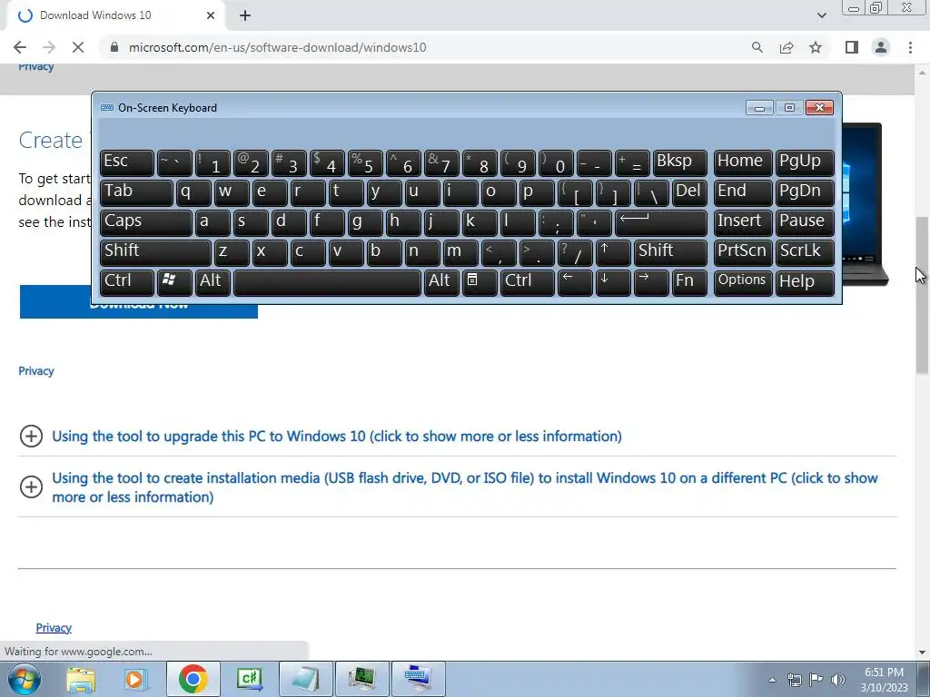Open Action Center flag icon
This screenshot has height=697, width=930.
coord(816,680)
